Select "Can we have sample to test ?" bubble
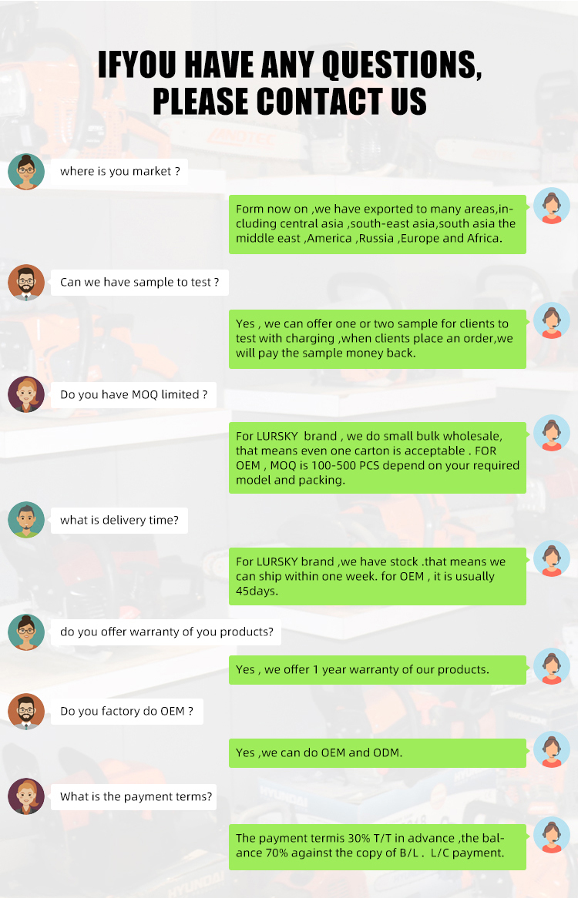The height and width of the screenshot is (898, 578). click(139, 283)
